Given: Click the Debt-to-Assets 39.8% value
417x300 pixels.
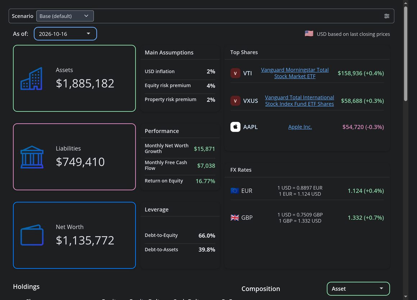Looking at the screenshot, I should (x=207, y=249).
